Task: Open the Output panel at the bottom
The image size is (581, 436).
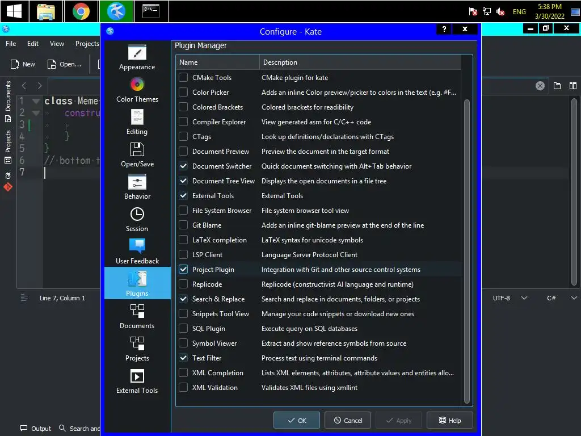Action: tap(36, 428)
